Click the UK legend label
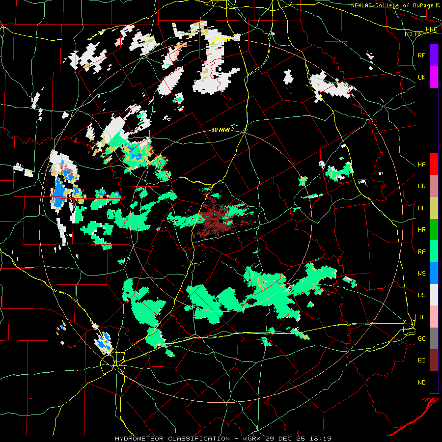 tap(422, 77)
